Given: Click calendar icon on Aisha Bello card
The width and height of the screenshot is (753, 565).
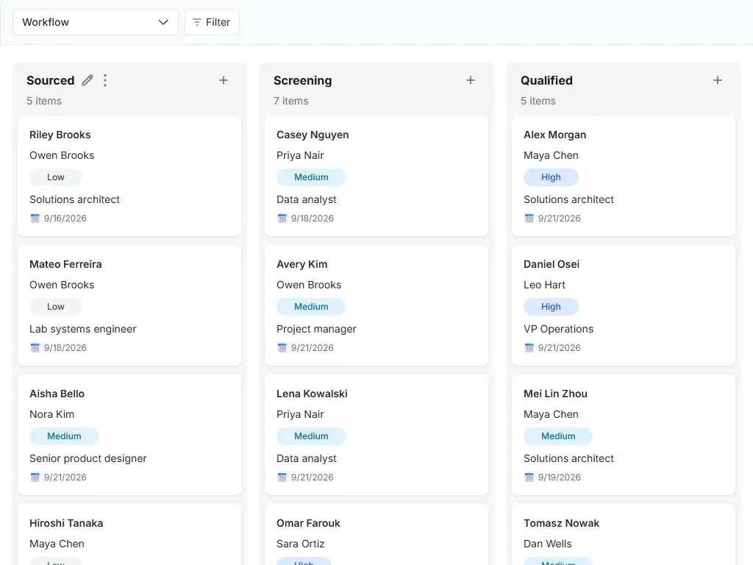Looking at the screenshot, I should click(x=35, y=477).
